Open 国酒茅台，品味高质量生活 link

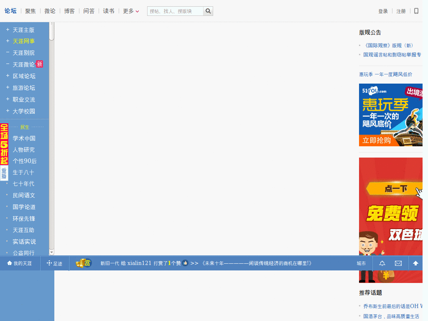coord(391,316)
